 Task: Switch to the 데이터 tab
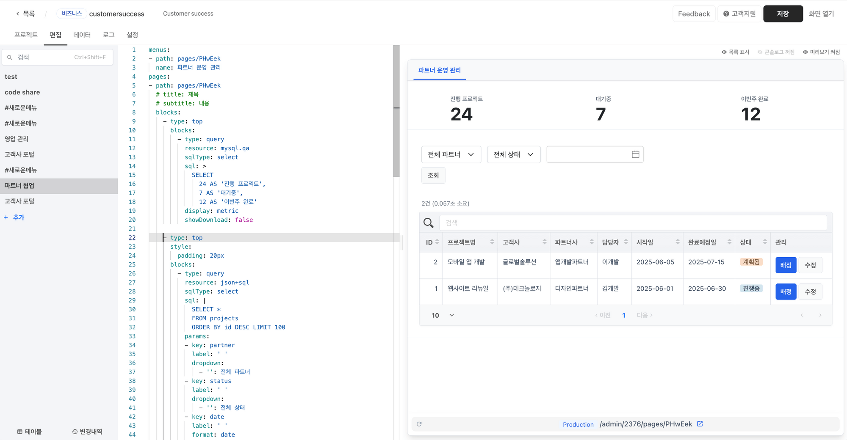click(x=82, y=35)
